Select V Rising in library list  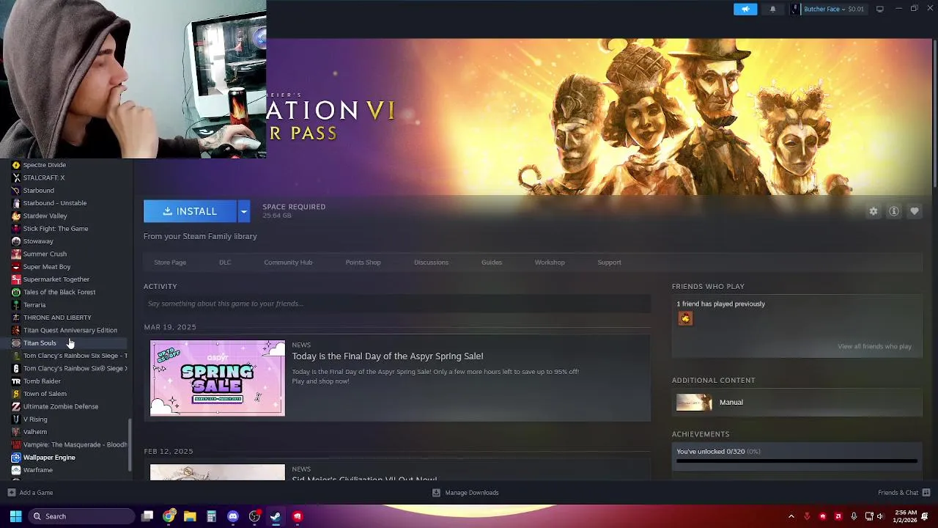(35, 419)
